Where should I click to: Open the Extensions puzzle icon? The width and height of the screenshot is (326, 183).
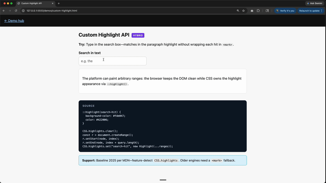pyautogui.click(x=258, y=11)
